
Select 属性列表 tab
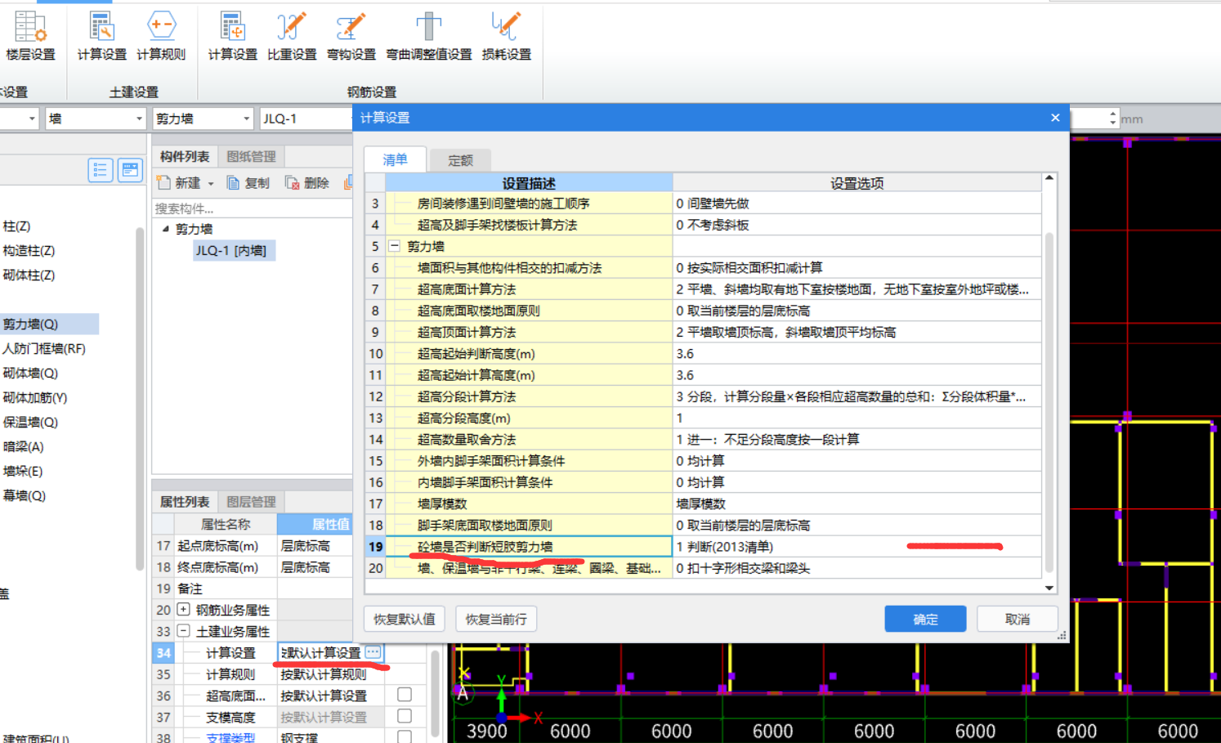(185, 501)
